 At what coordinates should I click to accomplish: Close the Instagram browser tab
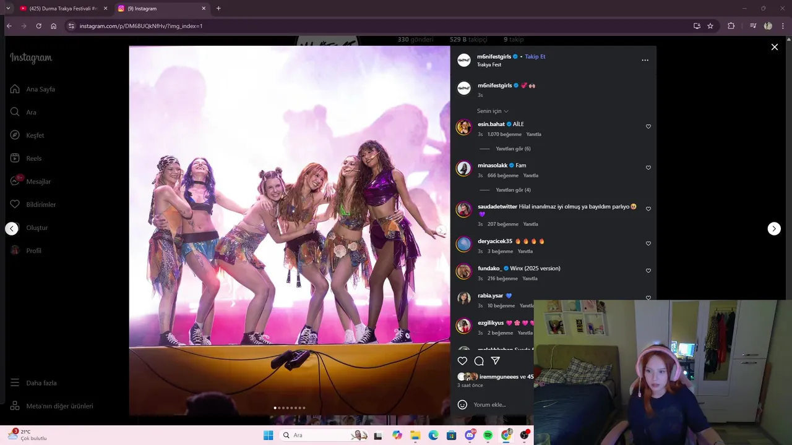(x=204, y=9)
